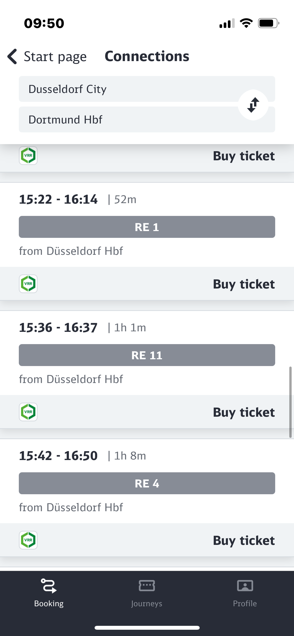
Task: Expand the RE 11 connection bar details
Action: [147, 355]
